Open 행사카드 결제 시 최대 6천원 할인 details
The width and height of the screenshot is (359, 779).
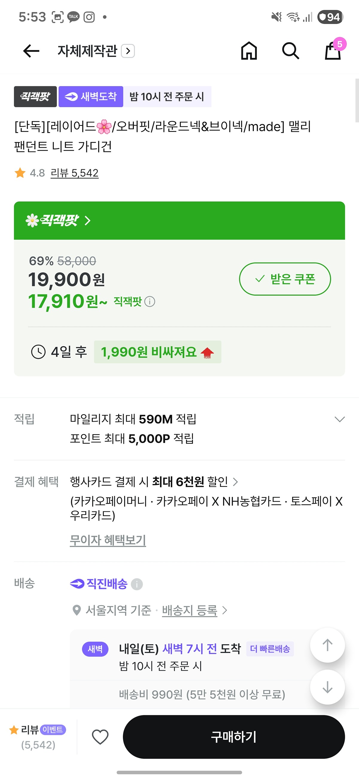point(154,482)
